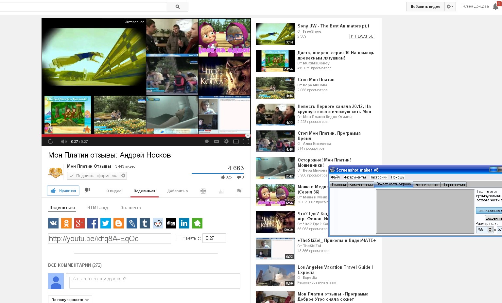This screenshot has height=303, width=502.
Task: Switch to the Комментарии tab in Screenshot maker
Action: pyautogui.click(x=361, y=185)
